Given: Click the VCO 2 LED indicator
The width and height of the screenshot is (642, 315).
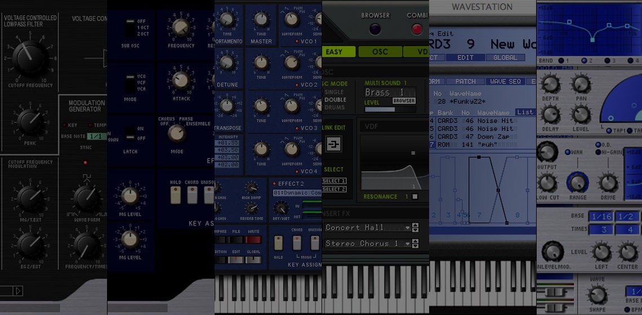Looking at the screenshot, I should pyautogui.click(x=297, y=85).
